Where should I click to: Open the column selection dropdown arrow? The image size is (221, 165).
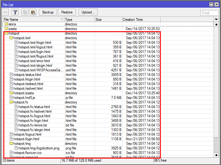pos(216,20)
